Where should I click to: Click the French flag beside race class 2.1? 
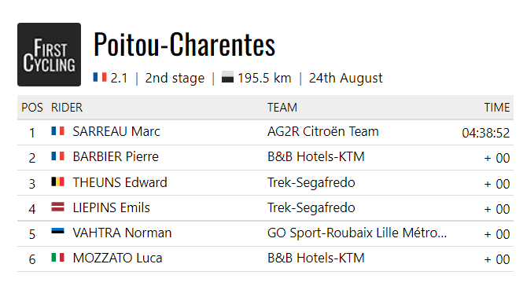(100, 77)
